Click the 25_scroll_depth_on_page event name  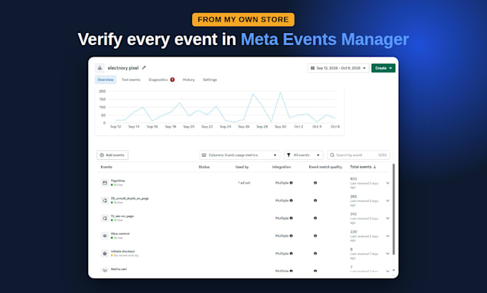tap(130, 198)
